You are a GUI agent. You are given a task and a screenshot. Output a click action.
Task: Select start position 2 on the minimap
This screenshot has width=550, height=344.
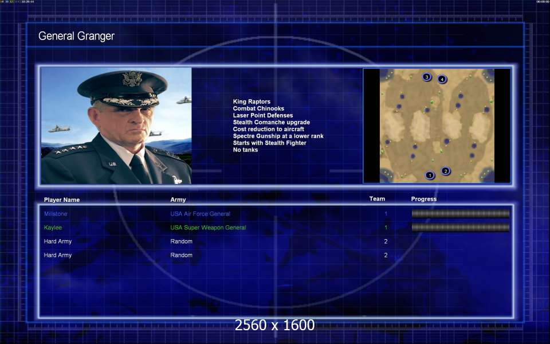pos(446,171)
